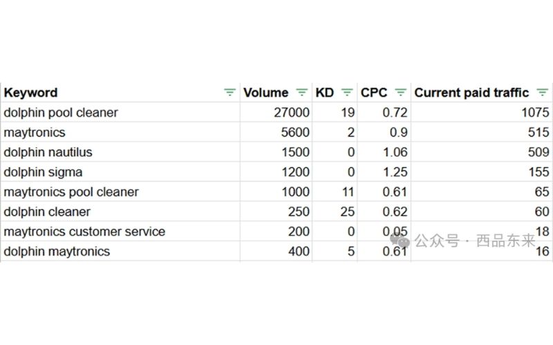Select the dolphin cleaner keyword cell

pyautogui.click(x=47, y=212)
